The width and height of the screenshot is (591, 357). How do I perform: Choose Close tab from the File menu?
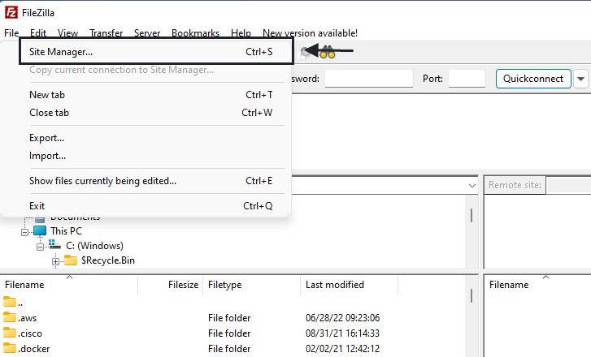(150, 113)
